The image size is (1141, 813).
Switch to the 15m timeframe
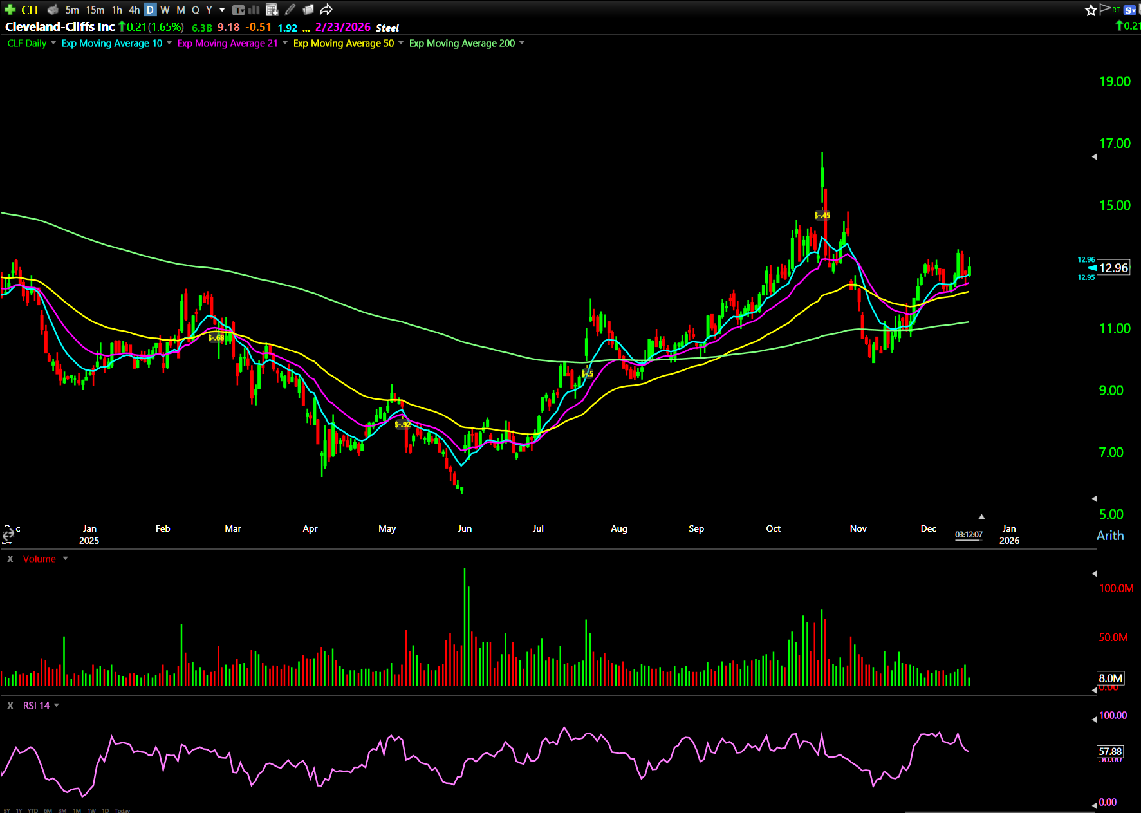point(95,10)
